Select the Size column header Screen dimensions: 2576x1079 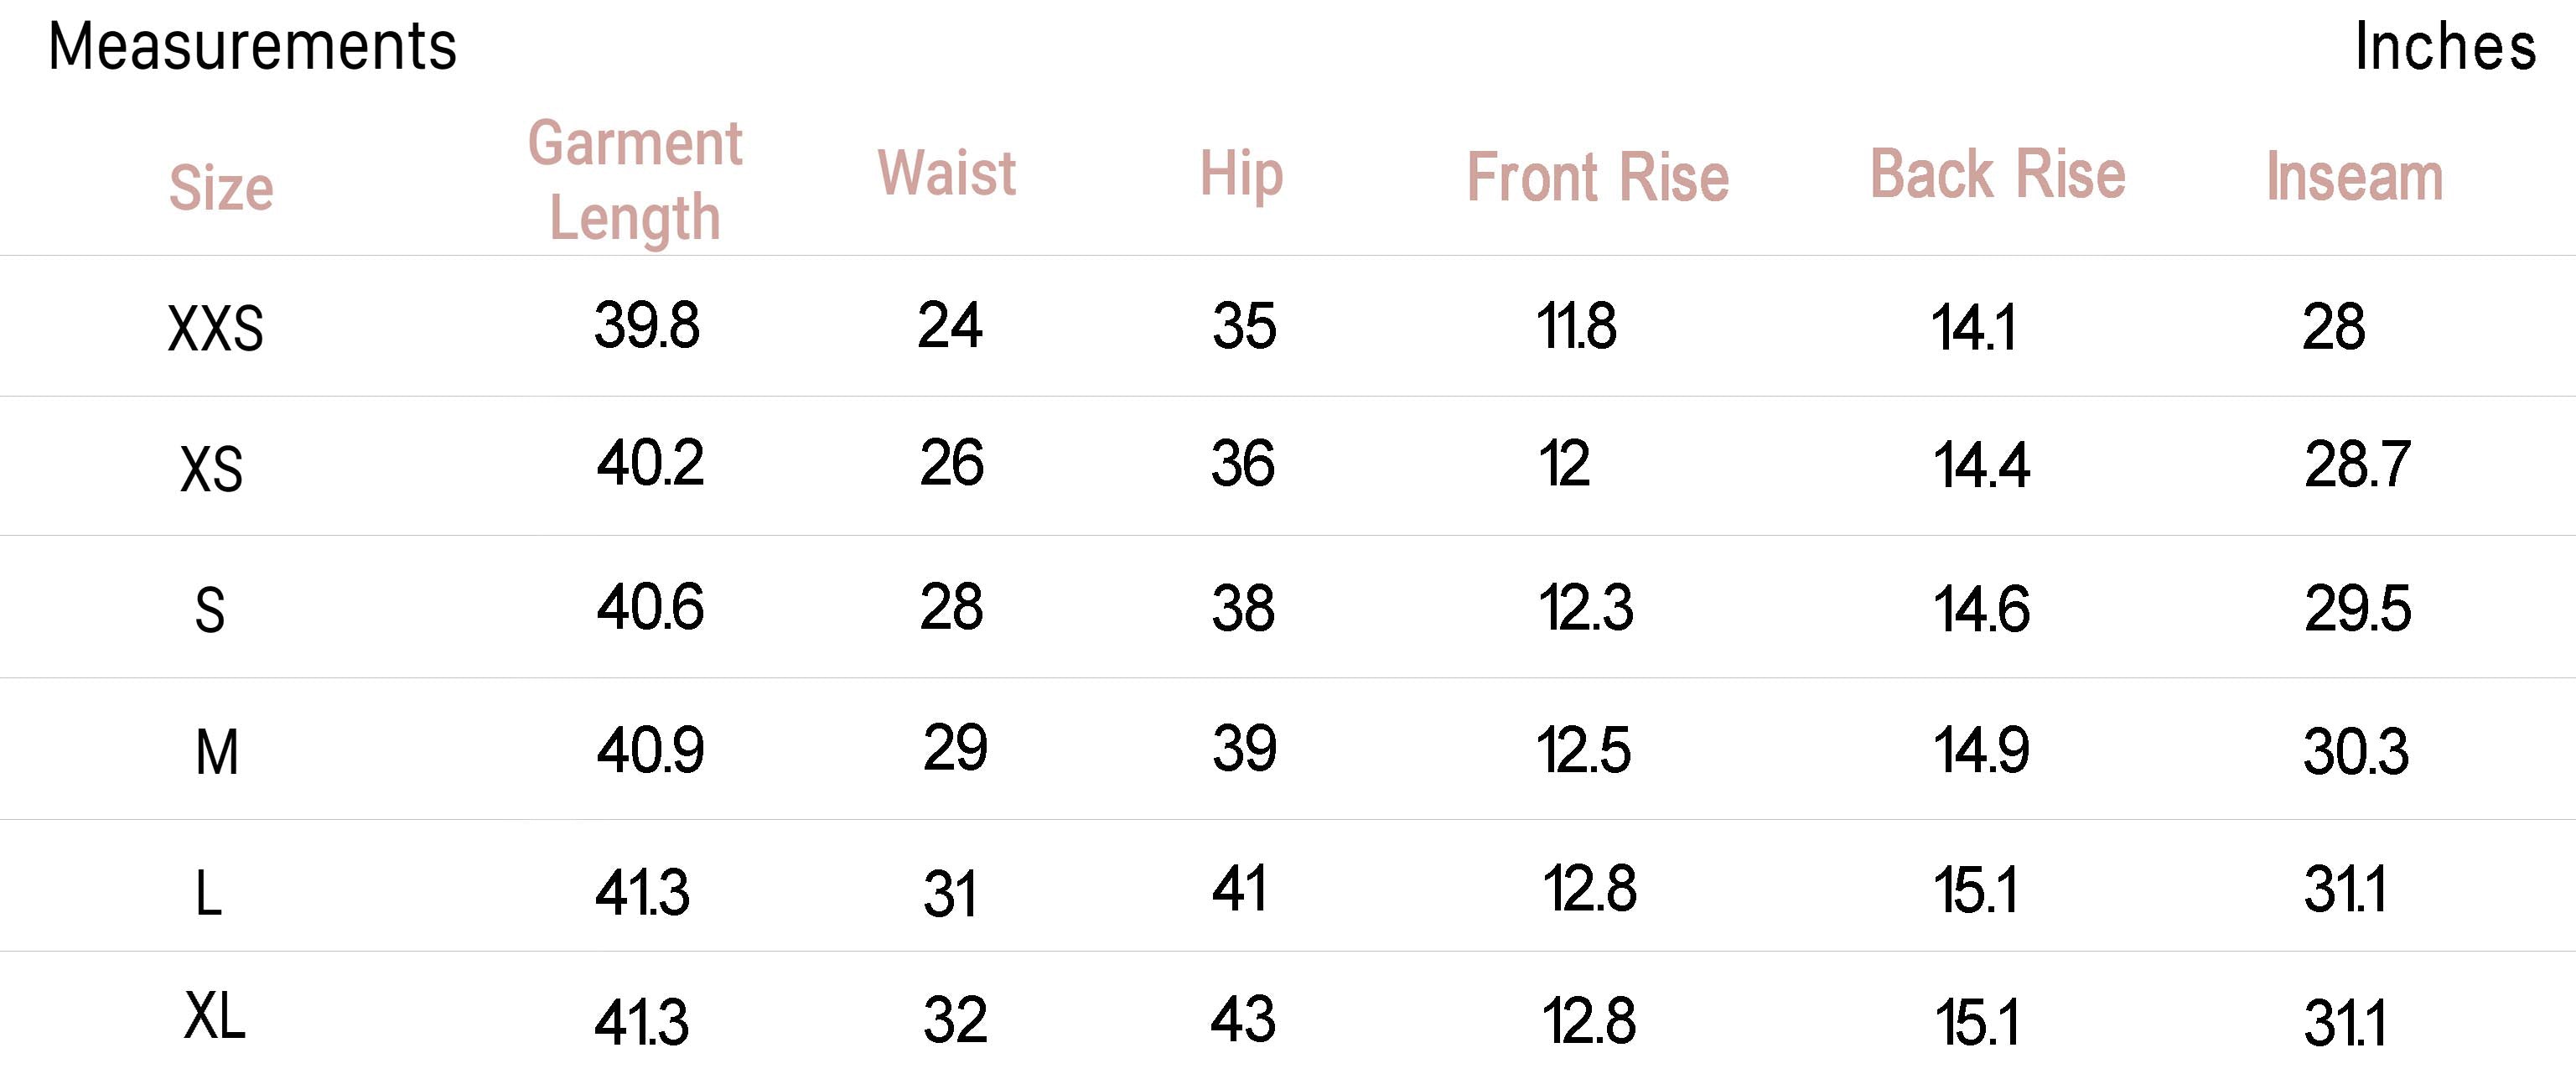(x=221, y=188)
